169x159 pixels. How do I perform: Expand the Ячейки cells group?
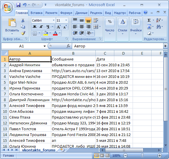pyautogui.click(x=136, y=29)
